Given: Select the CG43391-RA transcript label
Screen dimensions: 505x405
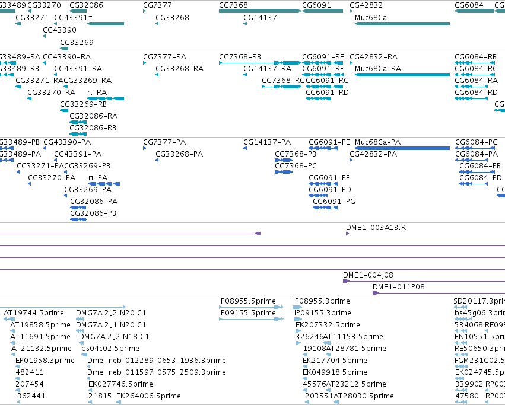Looking at the screenshot, I should point(78,69).
